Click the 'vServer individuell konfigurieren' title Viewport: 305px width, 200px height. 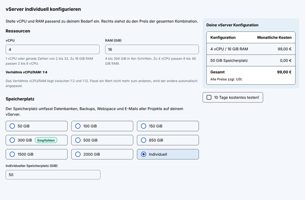point(43,9)
